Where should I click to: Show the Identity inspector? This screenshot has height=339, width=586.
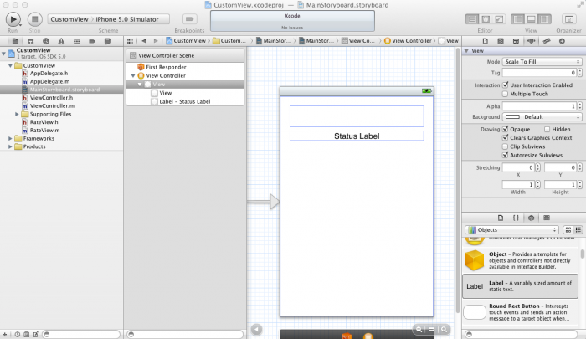click(x=516, y=41)
